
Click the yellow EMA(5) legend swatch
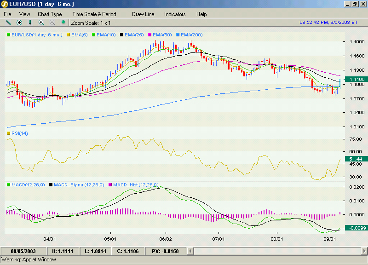[x=69, y=35]
